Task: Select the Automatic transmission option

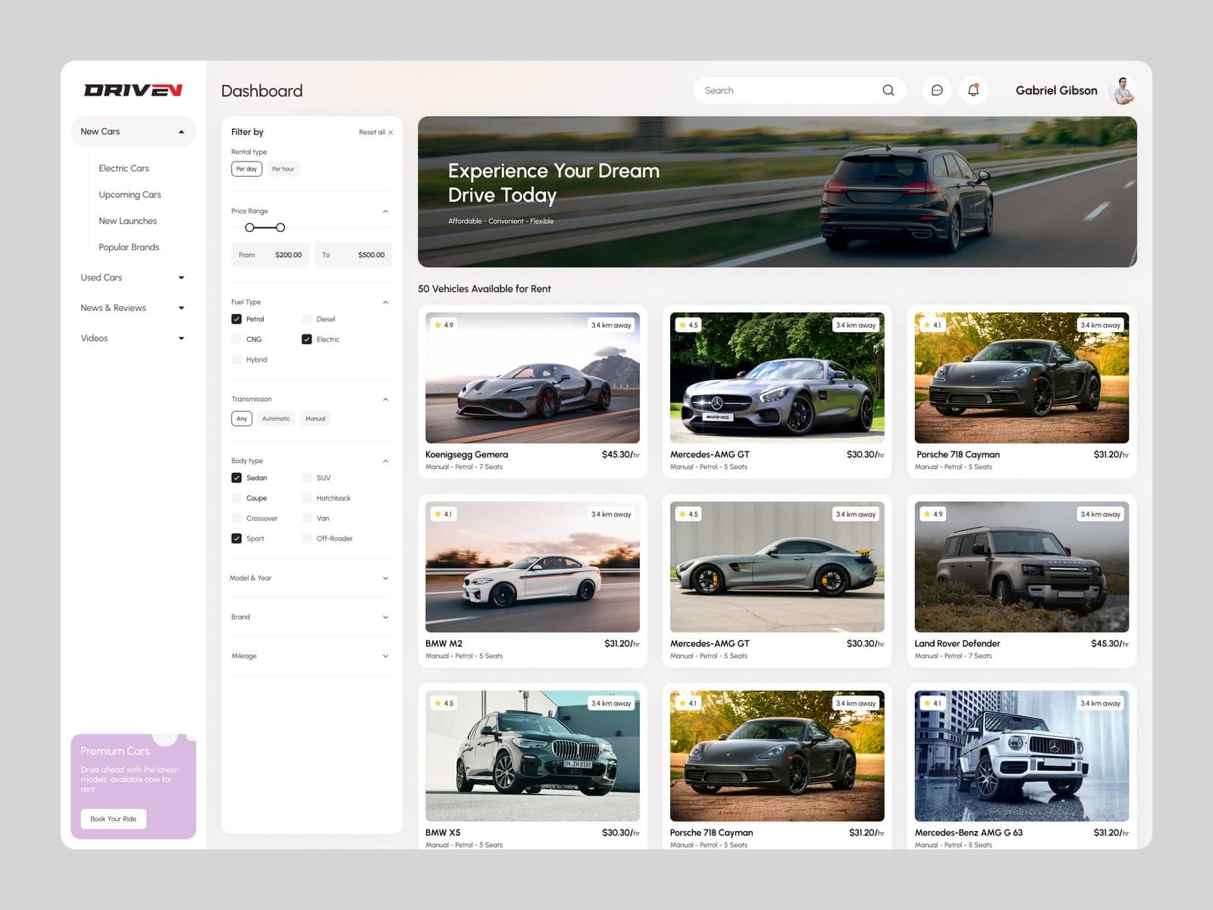Action: point(276,419)
